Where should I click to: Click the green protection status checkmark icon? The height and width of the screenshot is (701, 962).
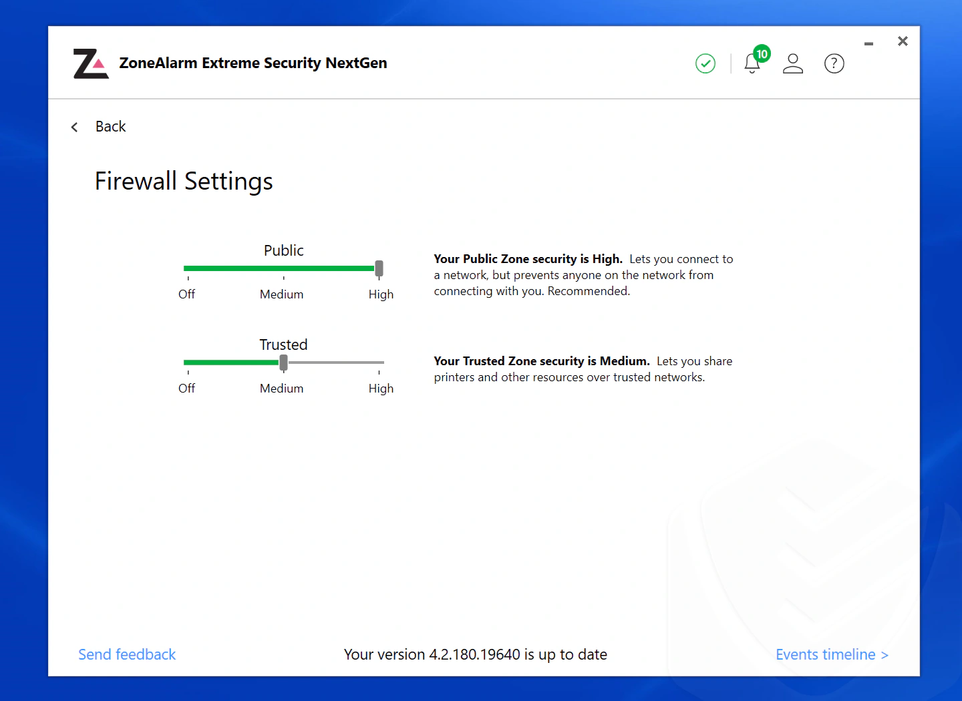[x=705, y=63]
